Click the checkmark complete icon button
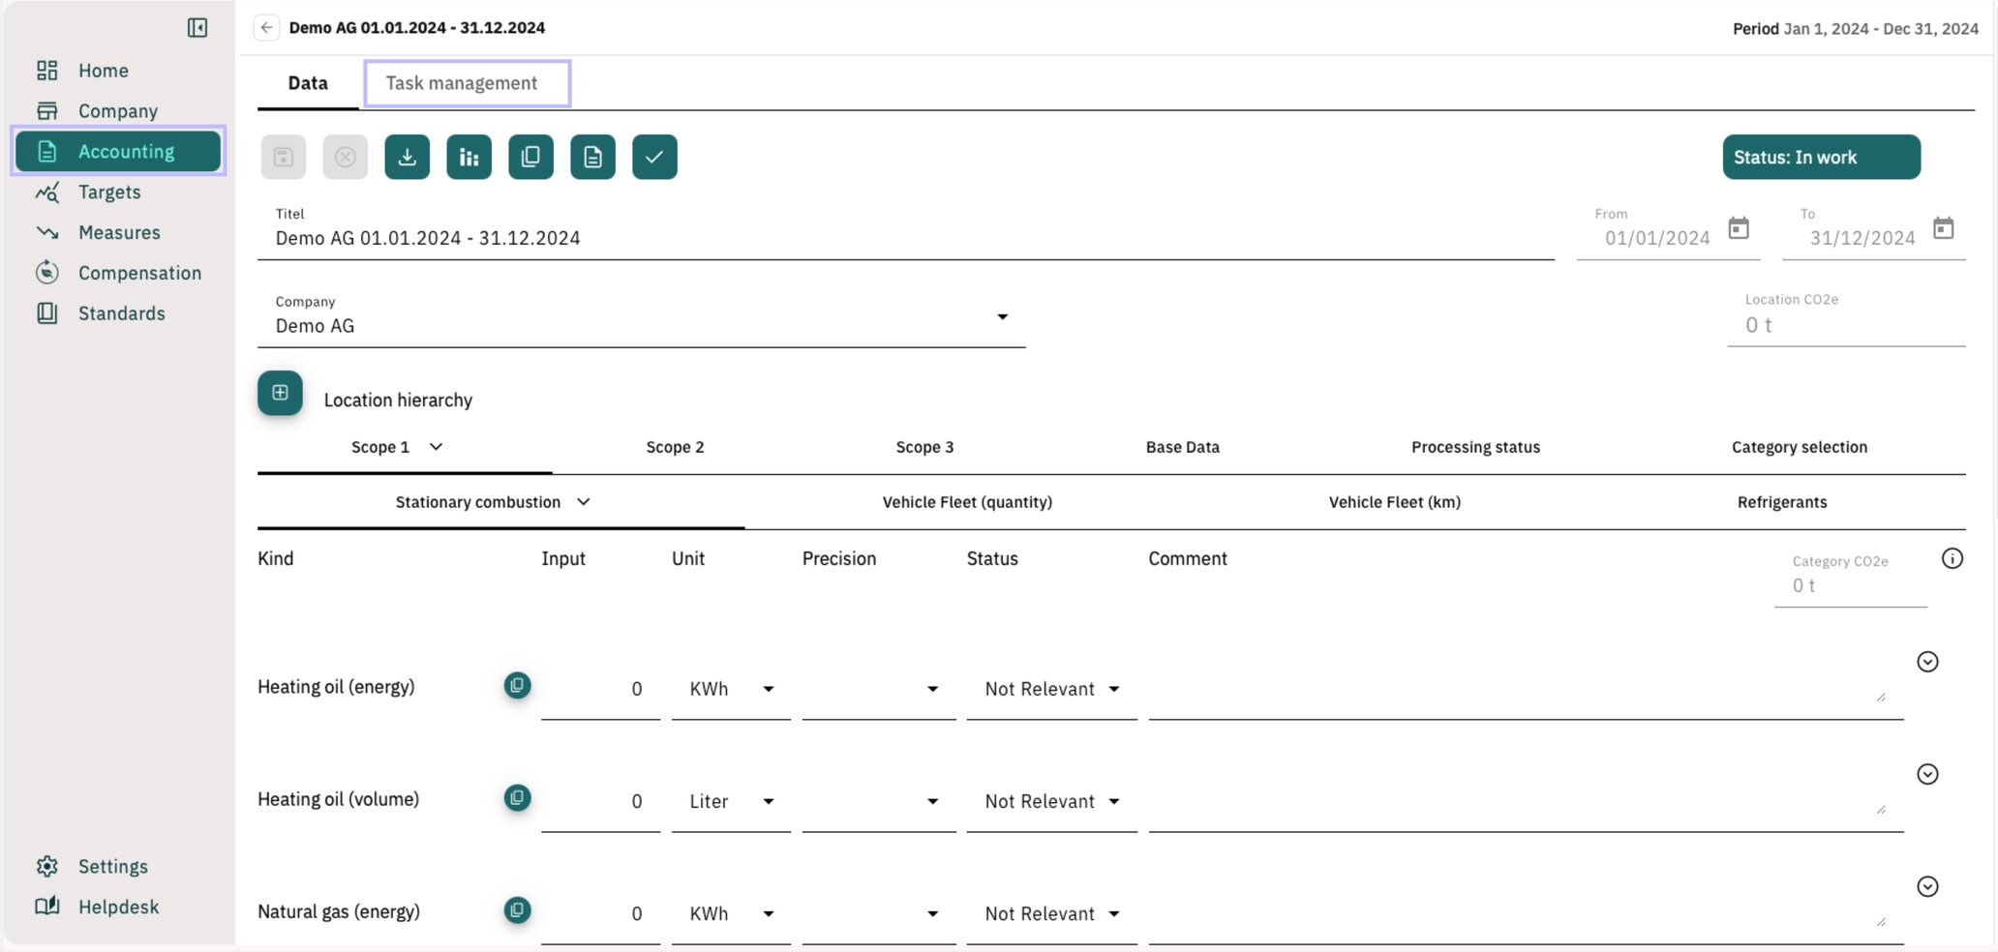Screen dimensions: 1998x952 (x=655, y=157)
